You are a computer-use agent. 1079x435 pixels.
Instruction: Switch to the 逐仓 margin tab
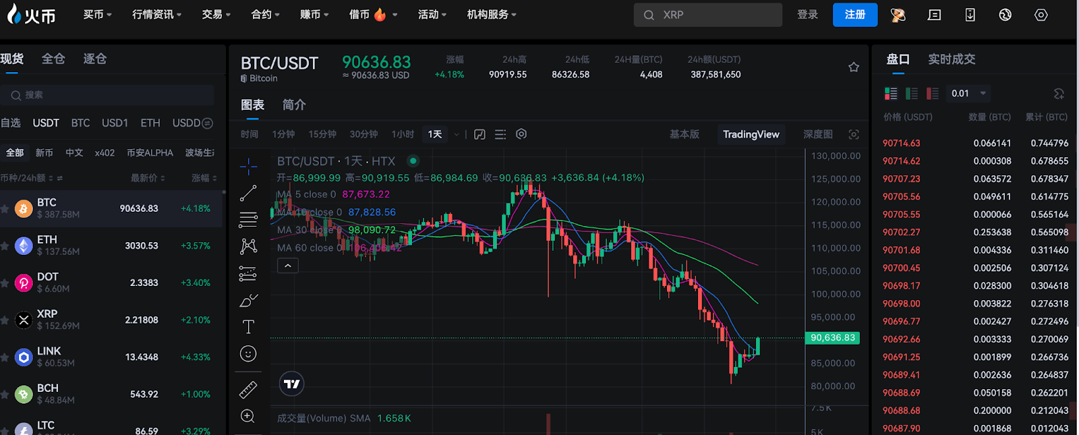click(95, 59)
